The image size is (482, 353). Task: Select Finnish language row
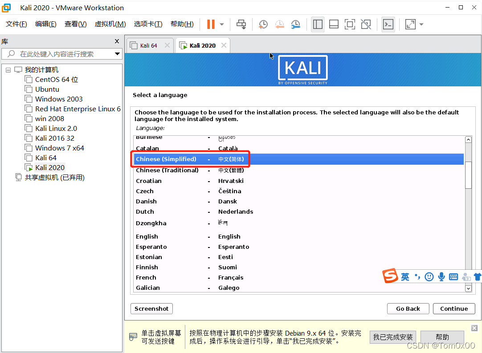tap(298, 267)
